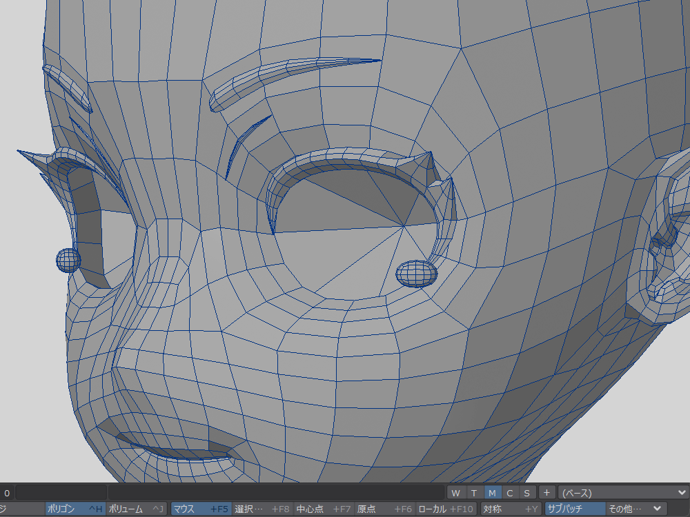Choose 原点 action center option

384,509
